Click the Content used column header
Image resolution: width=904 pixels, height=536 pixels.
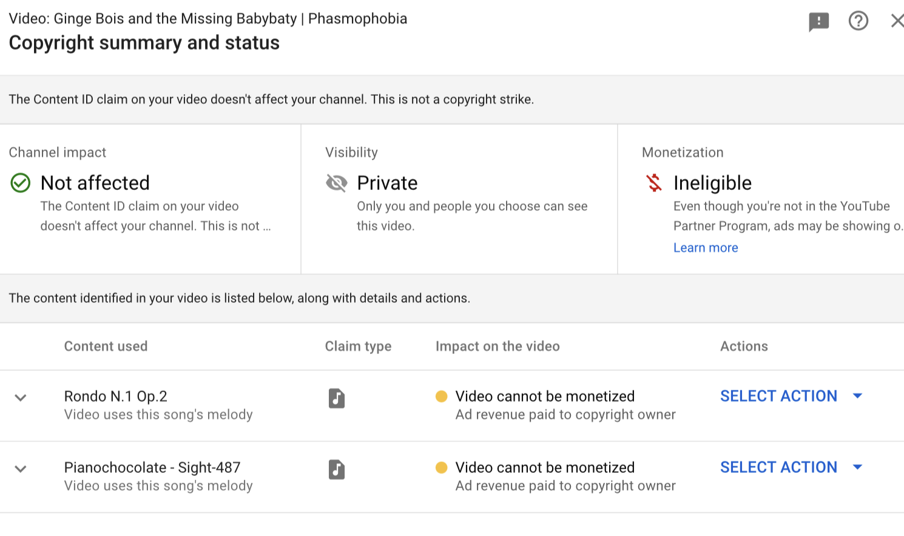click(x=106, y=346)
